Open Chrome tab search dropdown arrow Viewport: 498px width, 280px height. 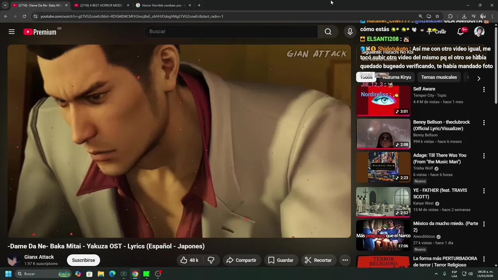tap(5, 5)
